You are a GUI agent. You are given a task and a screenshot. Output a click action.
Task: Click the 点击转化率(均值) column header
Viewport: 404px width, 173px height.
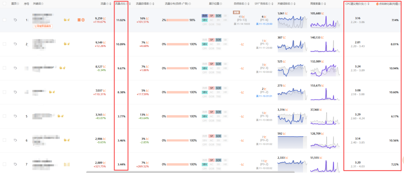388,4
